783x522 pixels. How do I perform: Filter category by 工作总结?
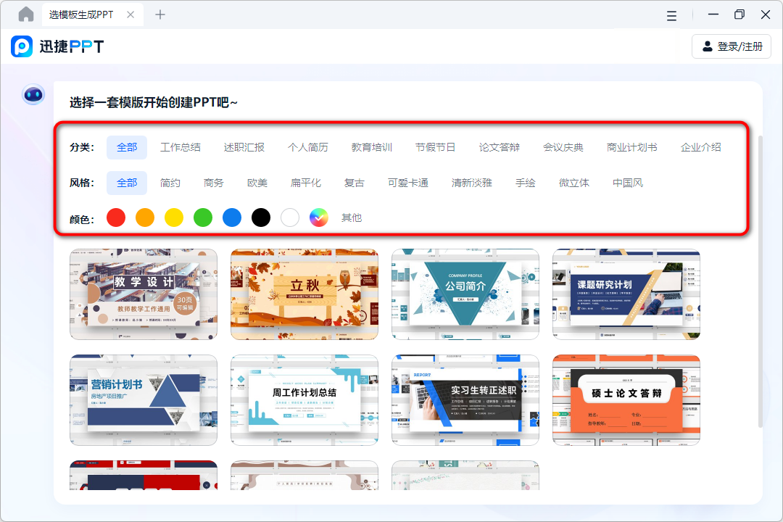pyautogui.click(x=181, y=147)
